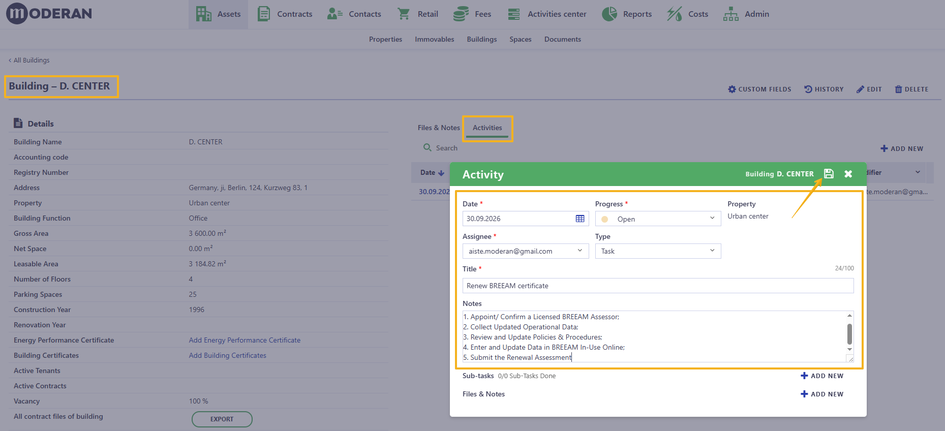The image size is (945, 431).
Task: Open Contacts person icon
Action: pos(335,14)
